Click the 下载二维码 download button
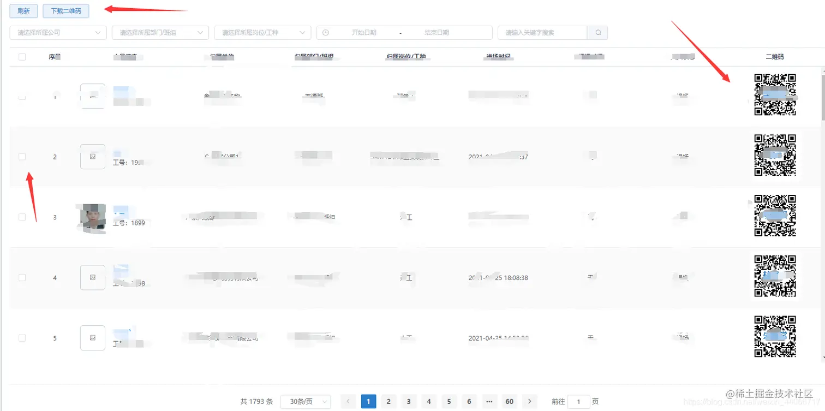The image size is (825, 411). [x=66, y=11]
